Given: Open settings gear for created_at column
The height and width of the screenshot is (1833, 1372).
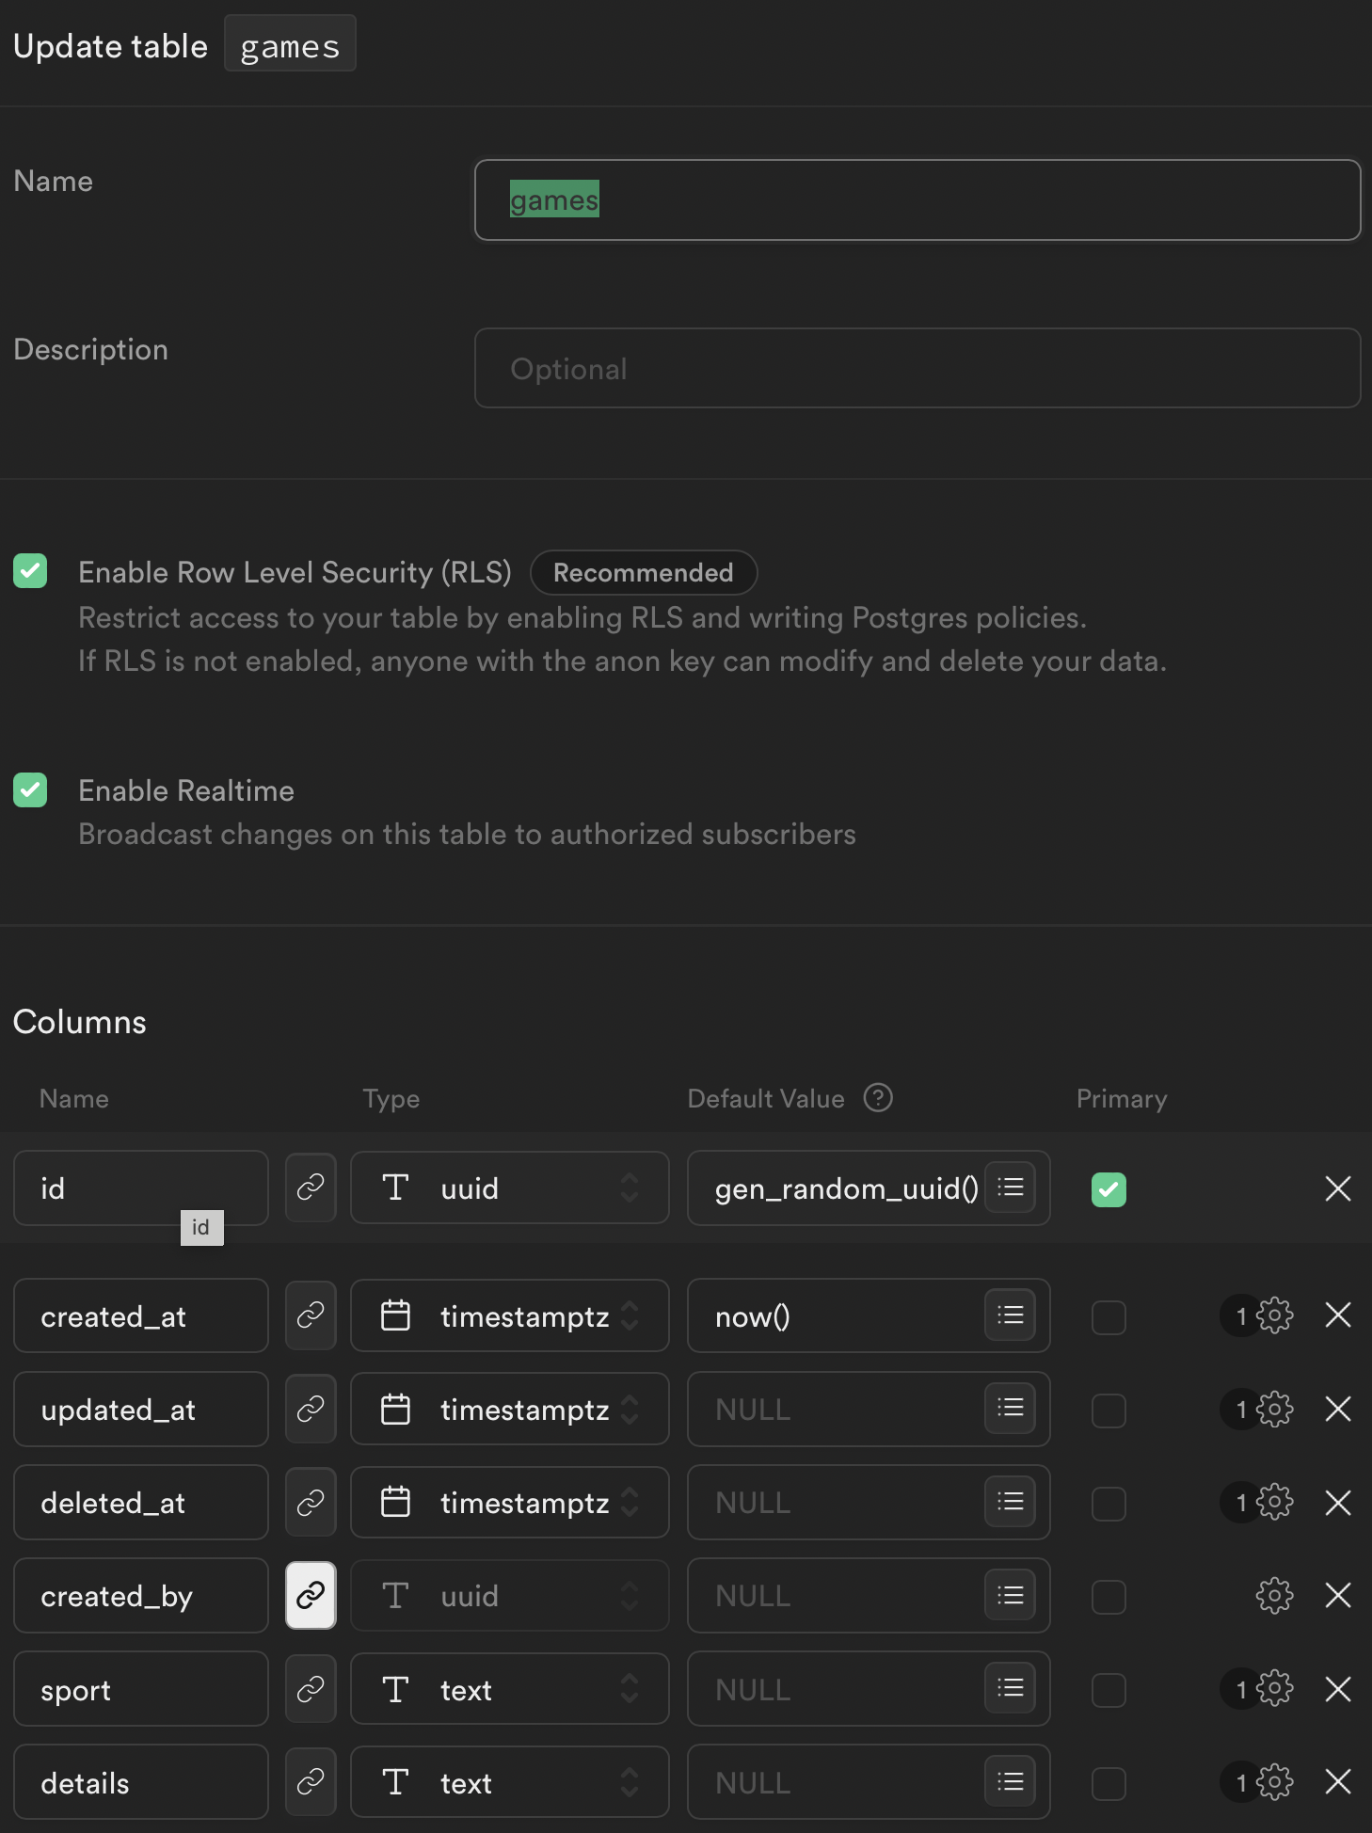Looking at the screenshot, I should [1274, 1315].
